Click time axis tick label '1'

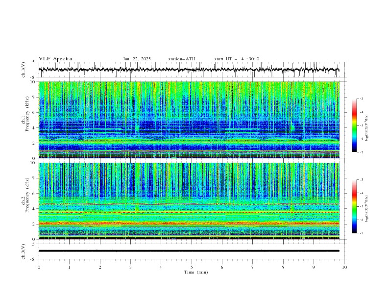coord(69,267)
